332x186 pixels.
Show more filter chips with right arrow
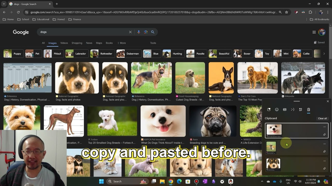pos(324,54)
